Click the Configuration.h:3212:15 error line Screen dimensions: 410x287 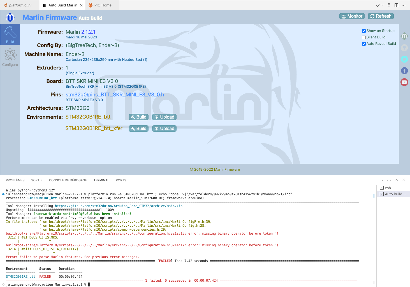(x=143, y=233)
